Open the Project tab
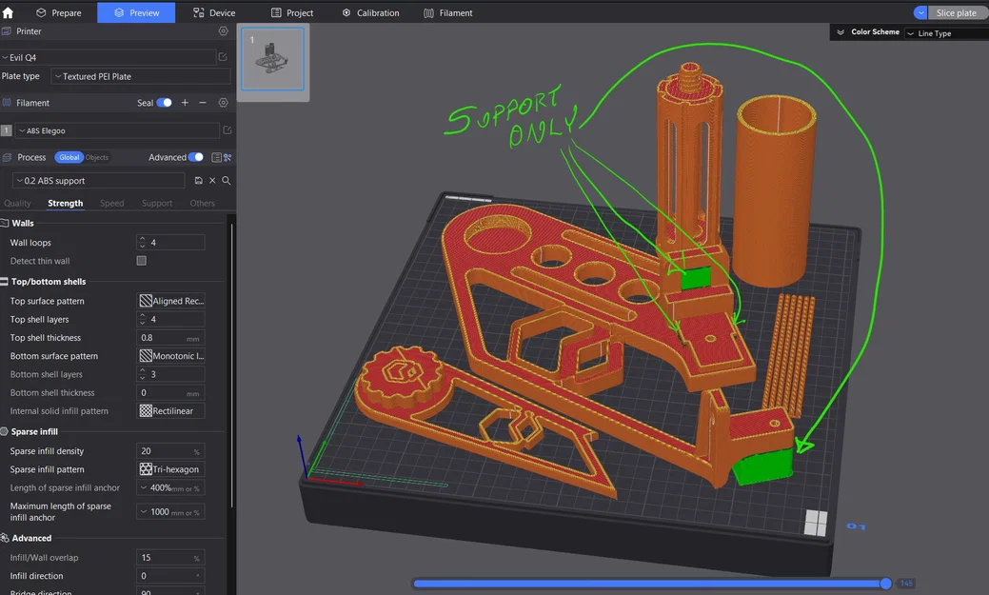This screenshot has width=989, height=595. click(292, 12)
